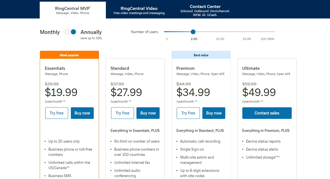Click 'Device status alerts' feature
Screen dimensions: 330x179
click(x=262, y=149)
